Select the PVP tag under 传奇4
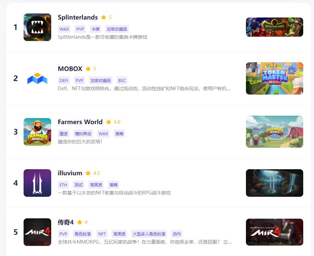Viewport: 314px width, 256px height. coord(63,234)
